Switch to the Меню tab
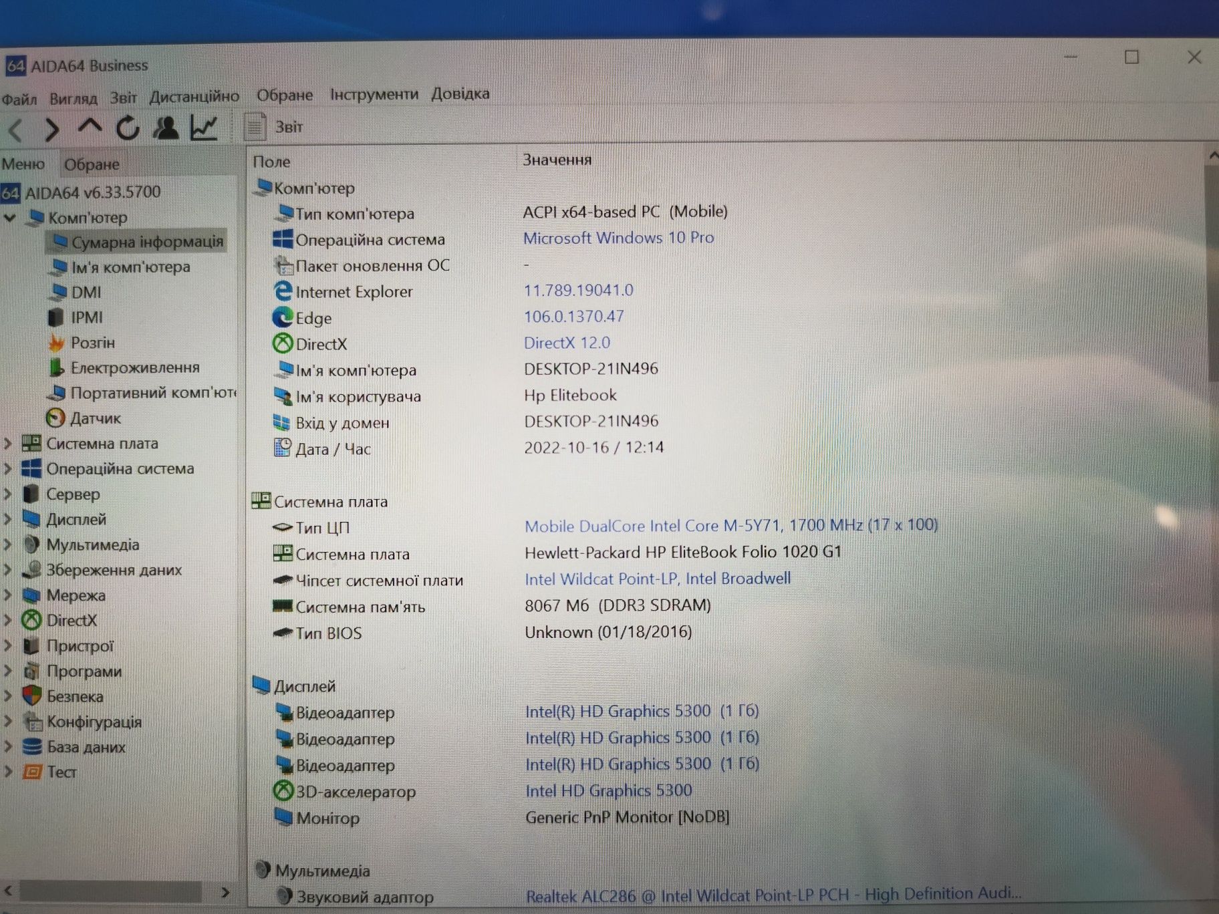Viewport: 1219px width, 914px height. coord(23,164)
